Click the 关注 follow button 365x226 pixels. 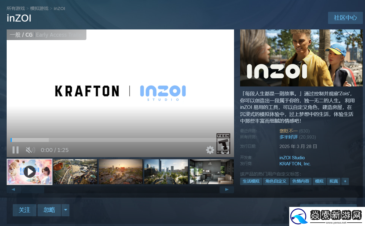24,210
